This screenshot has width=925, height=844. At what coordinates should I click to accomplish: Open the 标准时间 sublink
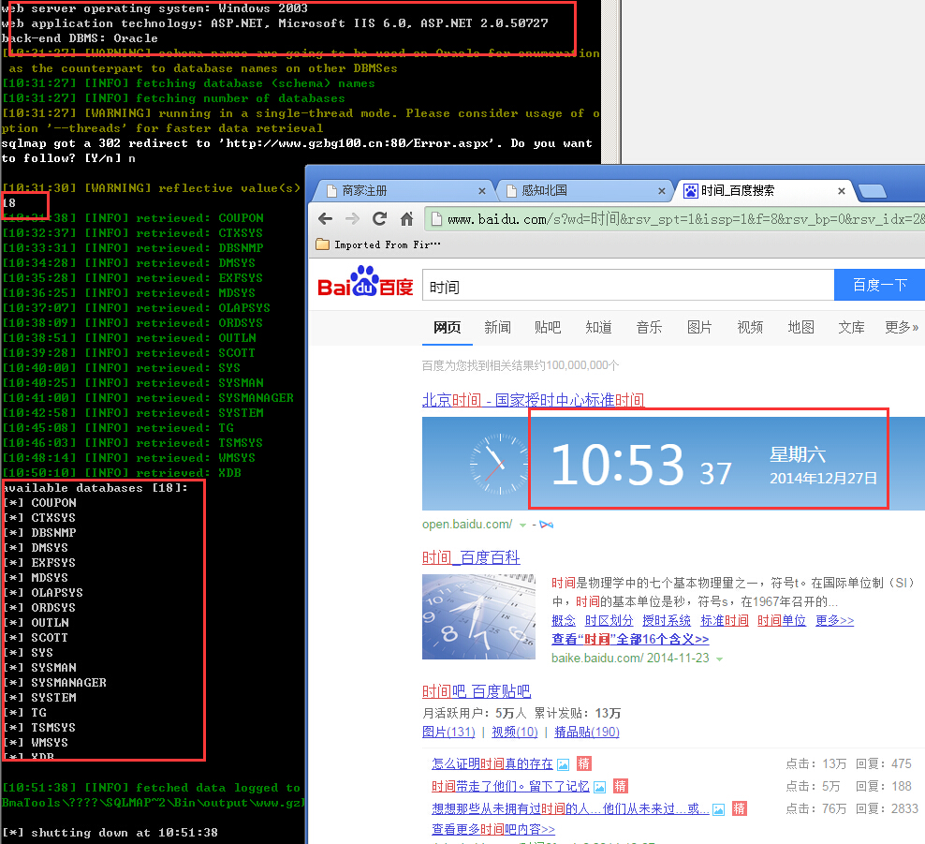(x=724, y=620)
